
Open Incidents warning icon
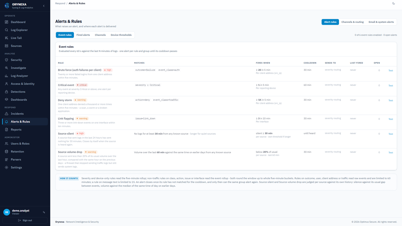click(x=7, y=114)
